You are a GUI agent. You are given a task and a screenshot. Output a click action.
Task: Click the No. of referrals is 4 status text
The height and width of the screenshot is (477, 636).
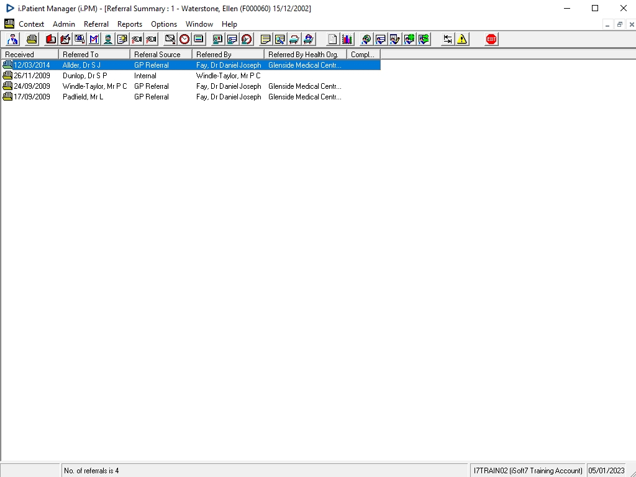pyautogui.click(x=91, y=471)
